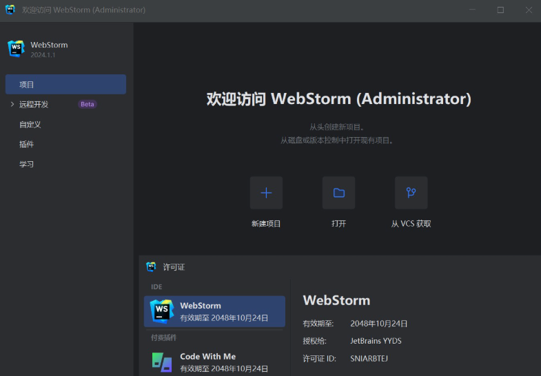Click the WebStorm icon in the title bar
The width and height of the screenshot is (541, 376).
[x=10, y=10]
